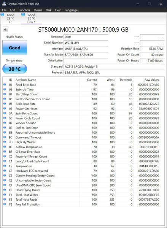The height and width of the screenshot is (228, 167).
Task: Click status dot of Load/Unload Cycle Count row
Action: pos(5,161)
